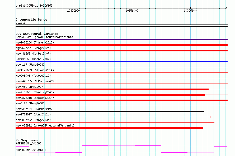Click the left arrow of the coordinate ruler
The width and height of the screenshot is (235, 156).
(x=16, y=8)
